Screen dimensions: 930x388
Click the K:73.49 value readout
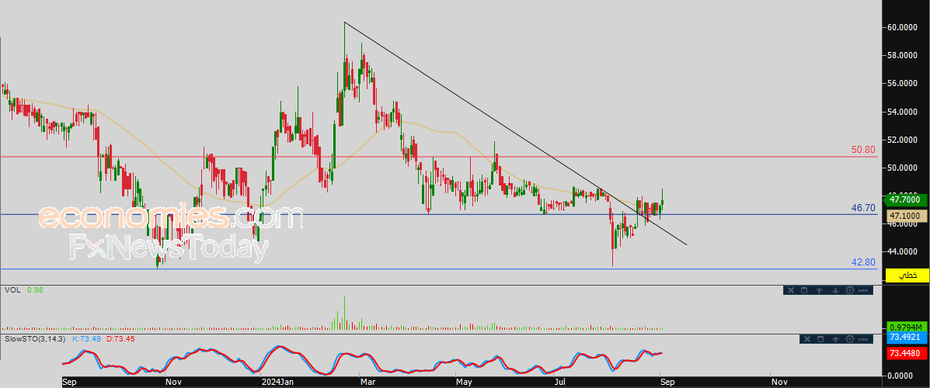tap(86, 338)
